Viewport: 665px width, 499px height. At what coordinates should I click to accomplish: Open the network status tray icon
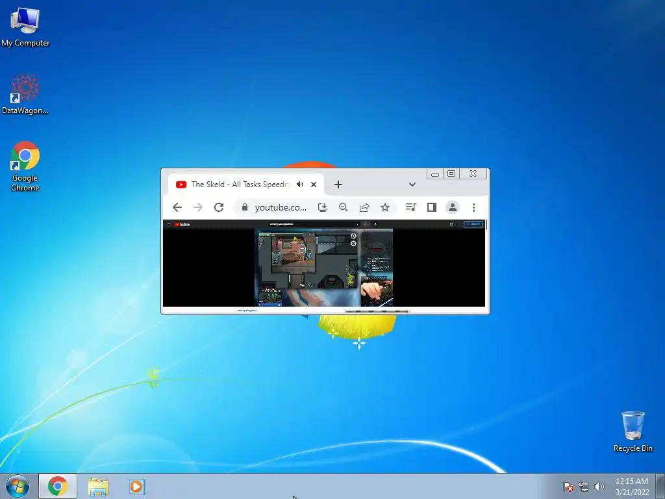(584, 487)
